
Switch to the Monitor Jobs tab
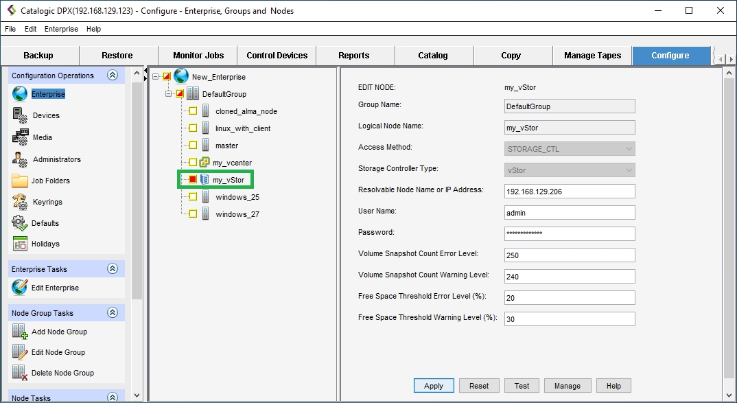pyautogui.click(x=198, y=56)
